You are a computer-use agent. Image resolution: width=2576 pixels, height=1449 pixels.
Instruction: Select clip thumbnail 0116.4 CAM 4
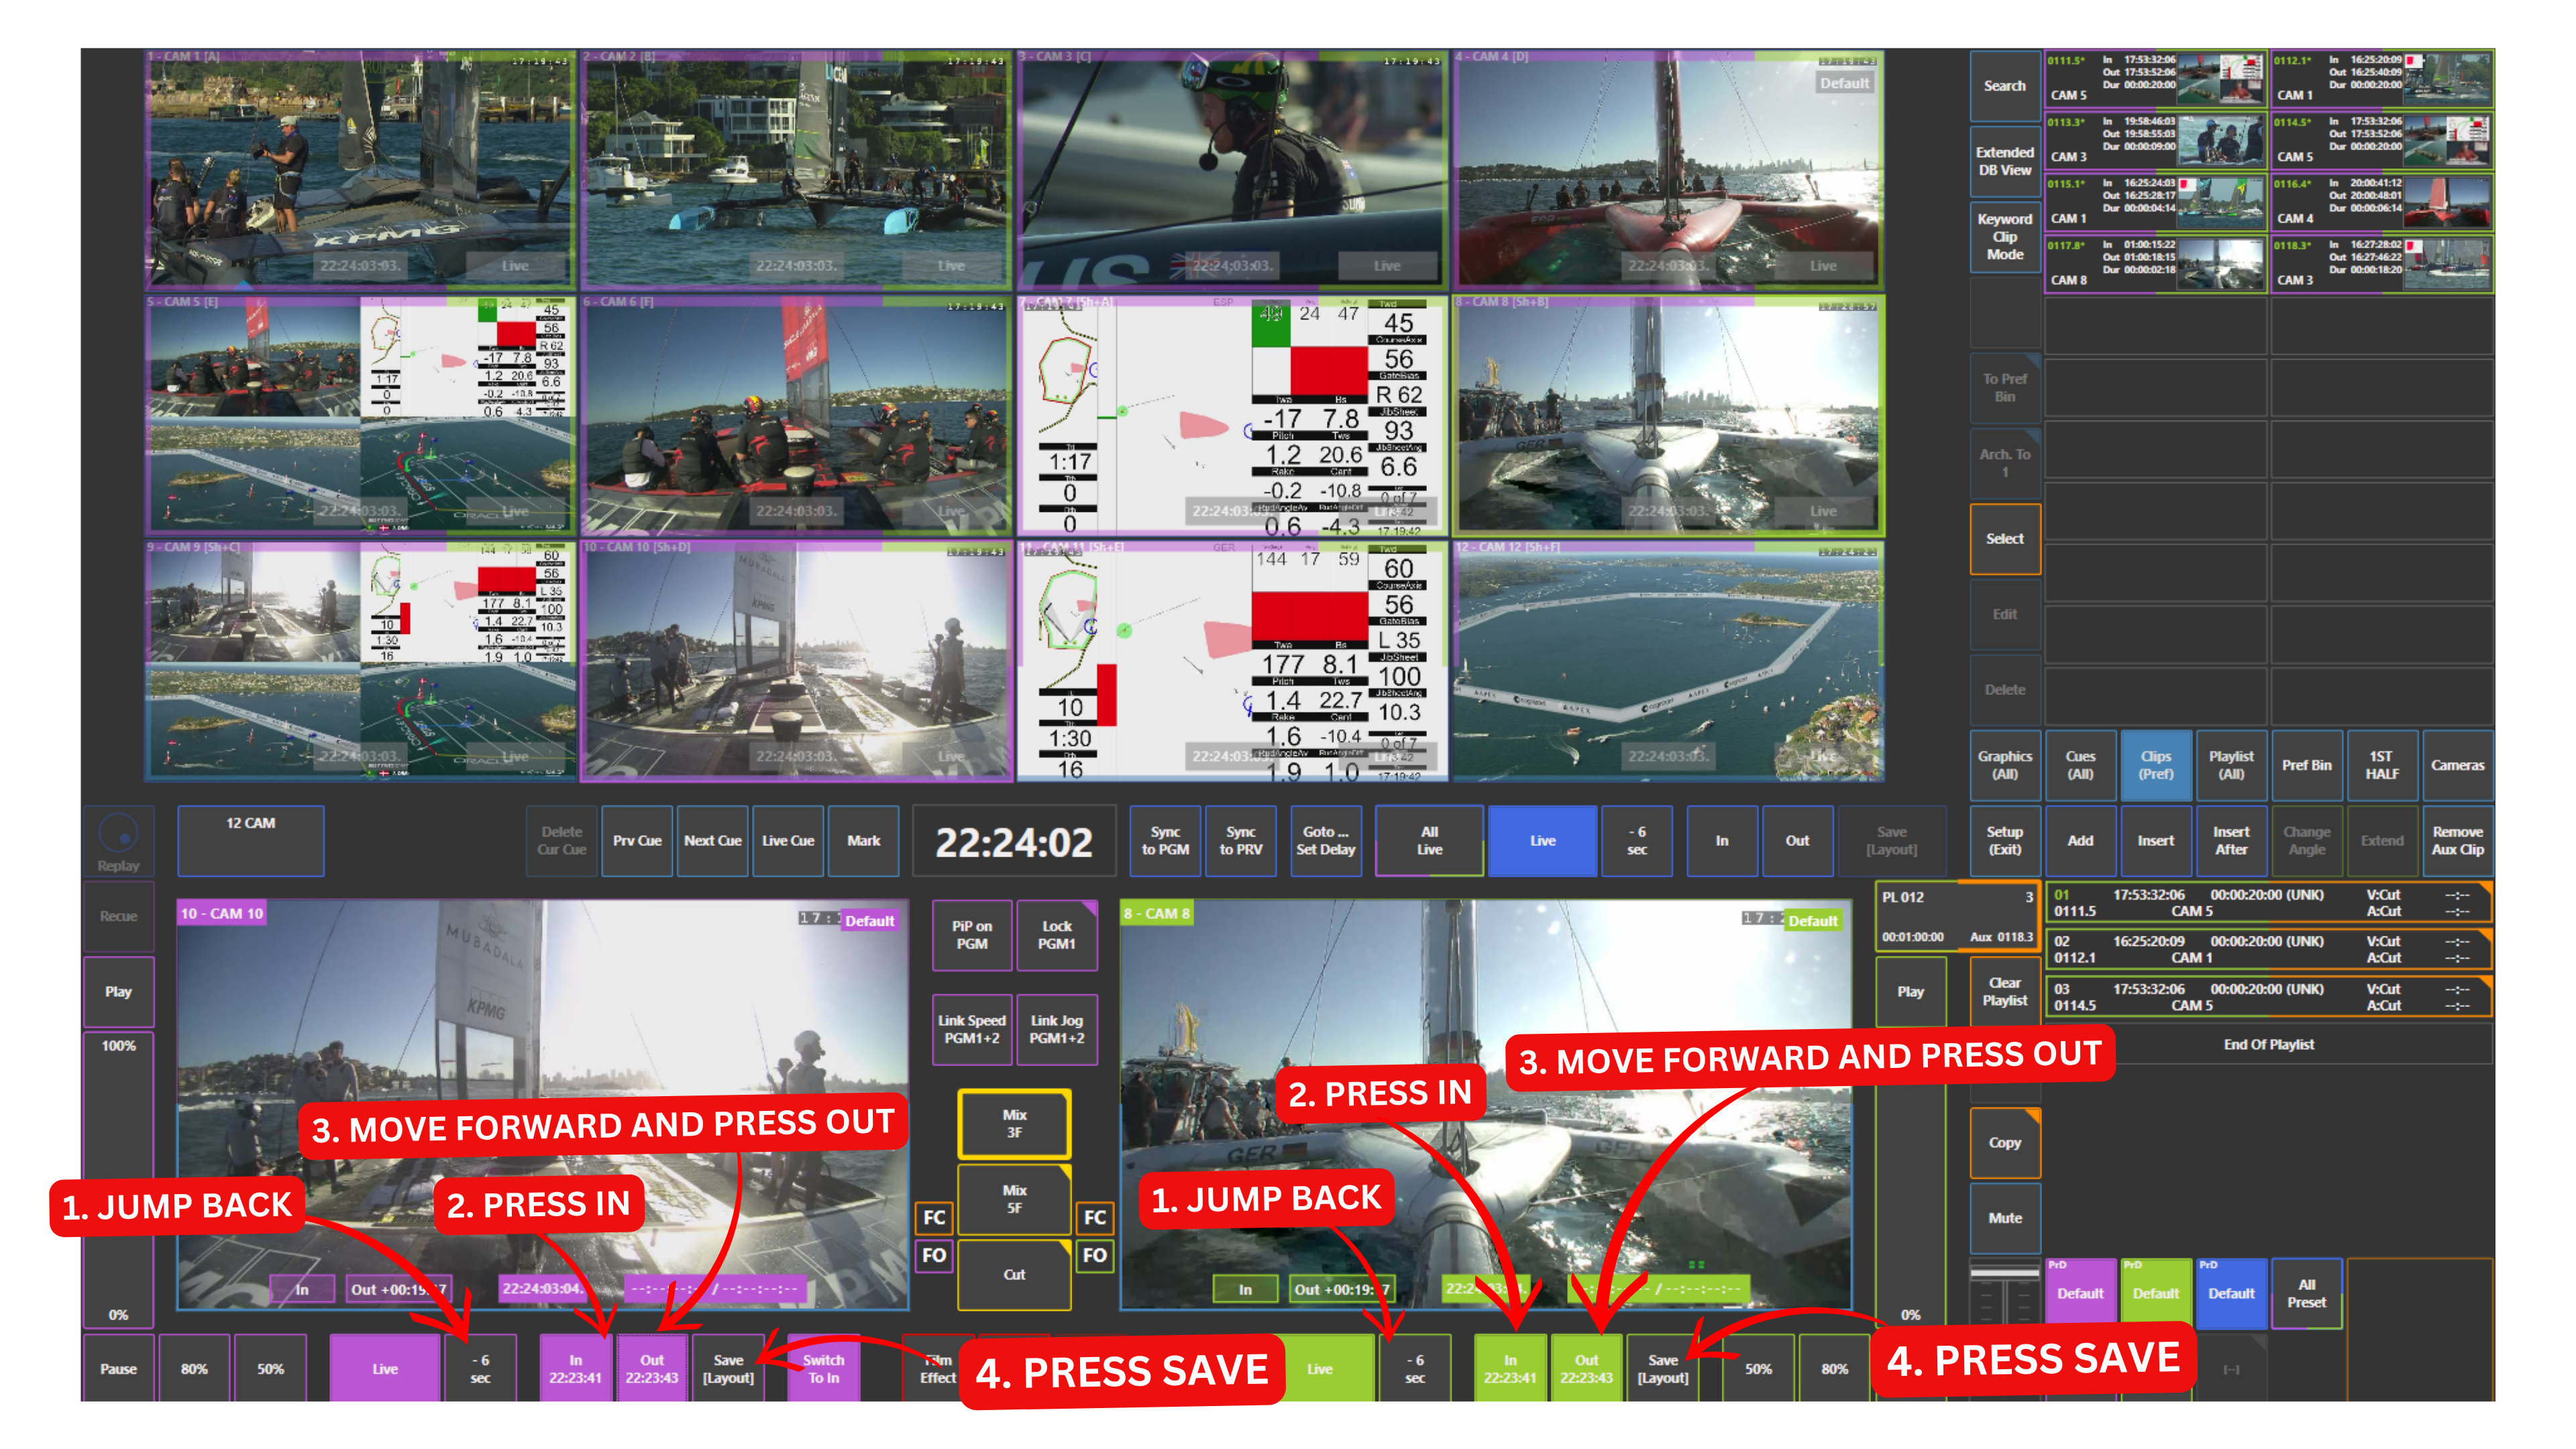point(2382,202)
